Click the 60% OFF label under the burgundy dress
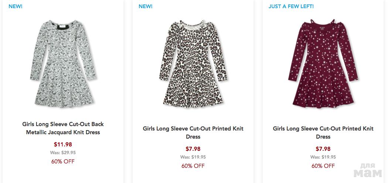The height and width of the screenshot is (183, 388). (323, 166)
